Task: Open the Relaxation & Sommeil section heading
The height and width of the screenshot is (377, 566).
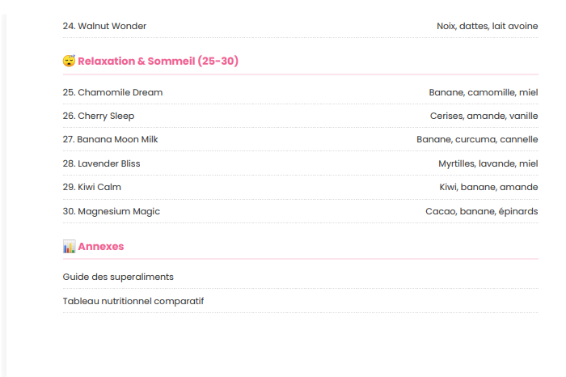Action: click(158, 61)
